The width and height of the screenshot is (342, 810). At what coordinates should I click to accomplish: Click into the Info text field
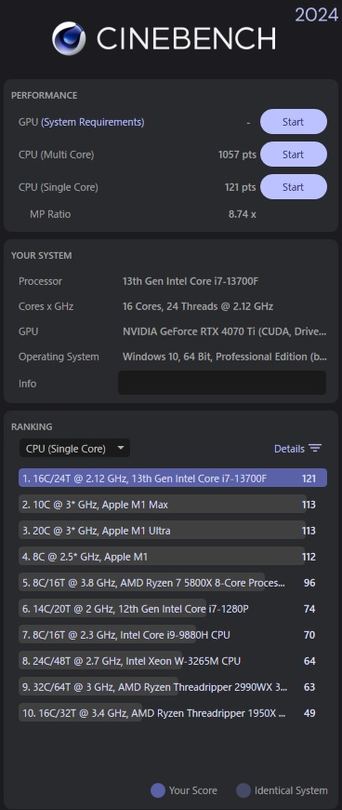(x=222, y=383)
